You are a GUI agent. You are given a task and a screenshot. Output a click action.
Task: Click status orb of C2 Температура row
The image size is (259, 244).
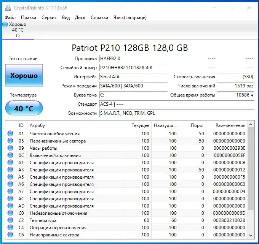(10, 220)
